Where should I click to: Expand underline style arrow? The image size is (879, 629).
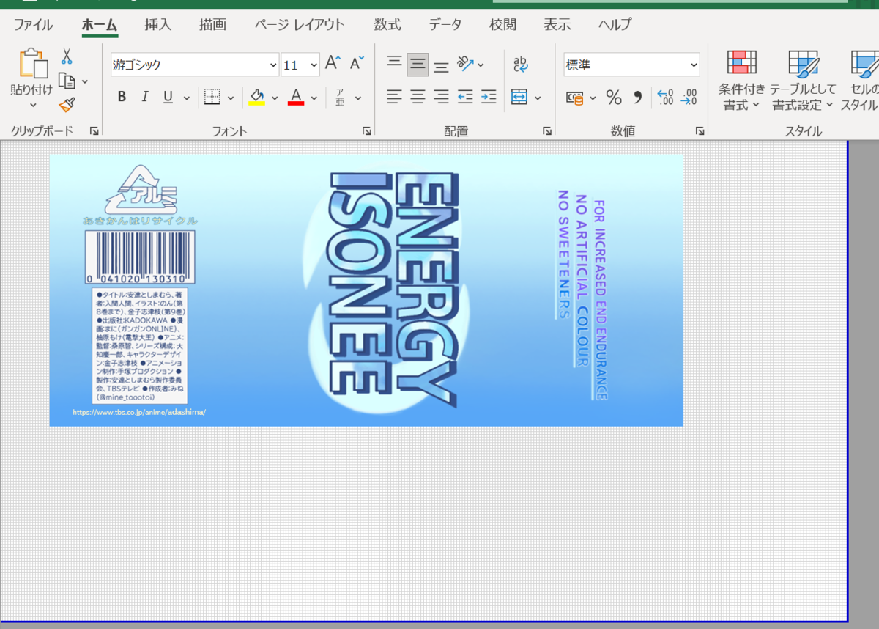point(187,98)
